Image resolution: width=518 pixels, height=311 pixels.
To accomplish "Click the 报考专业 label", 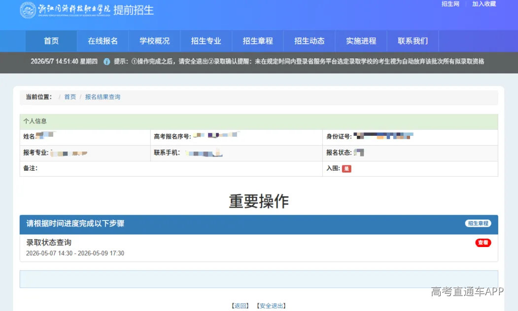I will point(35,153).
